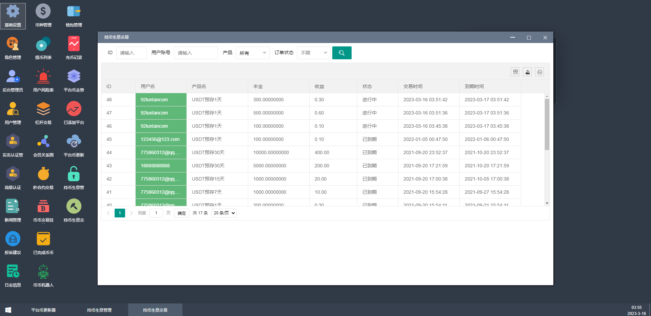Viewport: 651px width, 316px height.
Task: Select page 1 in pagination
Action: [120, 213]
